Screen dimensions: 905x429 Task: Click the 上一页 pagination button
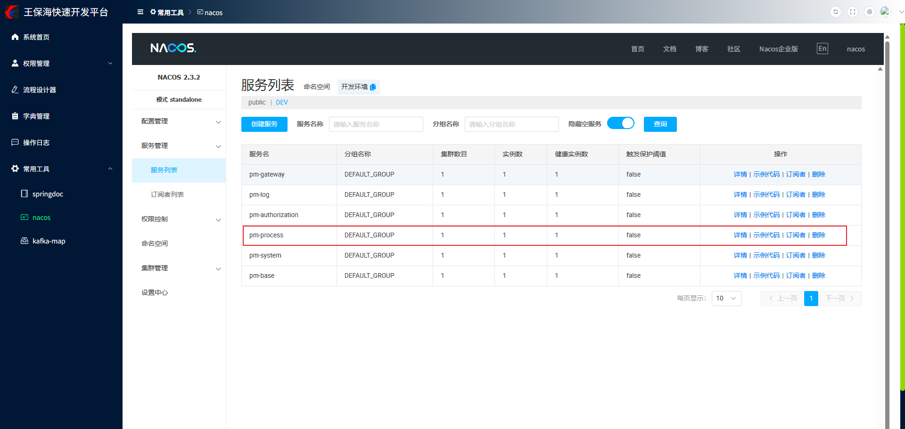(782, 298)
